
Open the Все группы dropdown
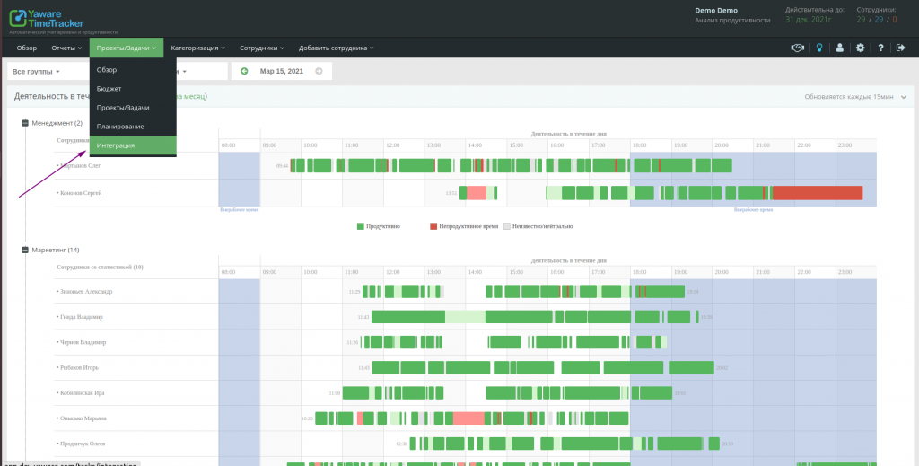(x=36, y=72)
